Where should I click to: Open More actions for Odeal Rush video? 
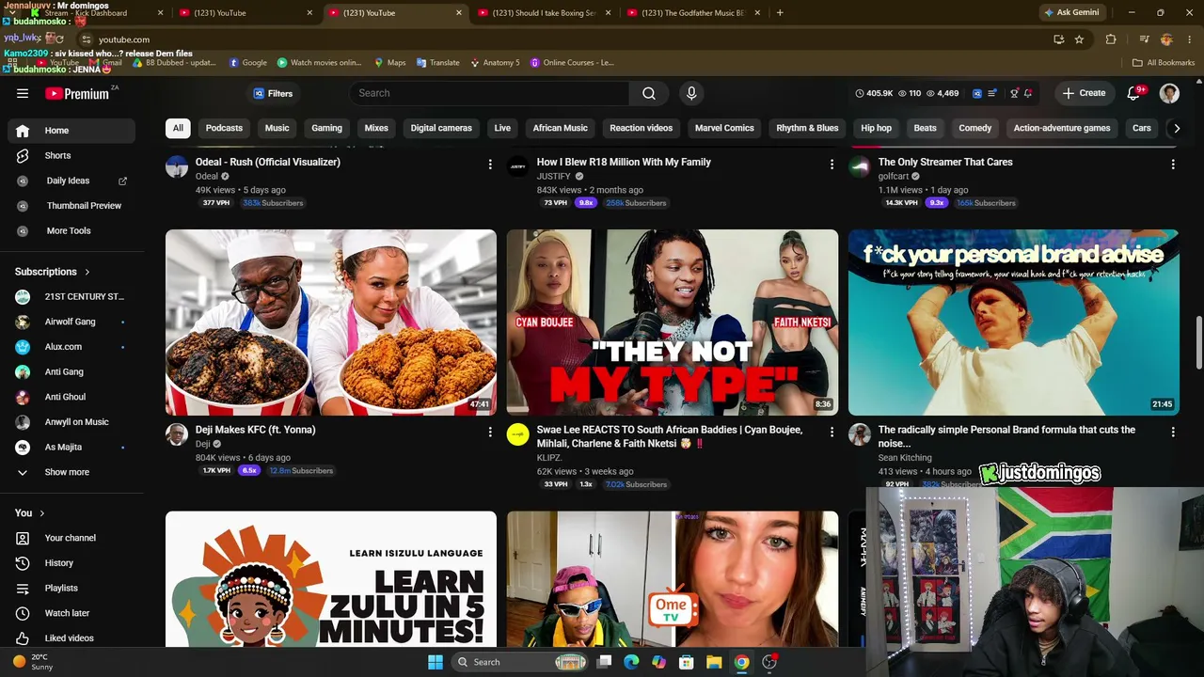[490, 164]
